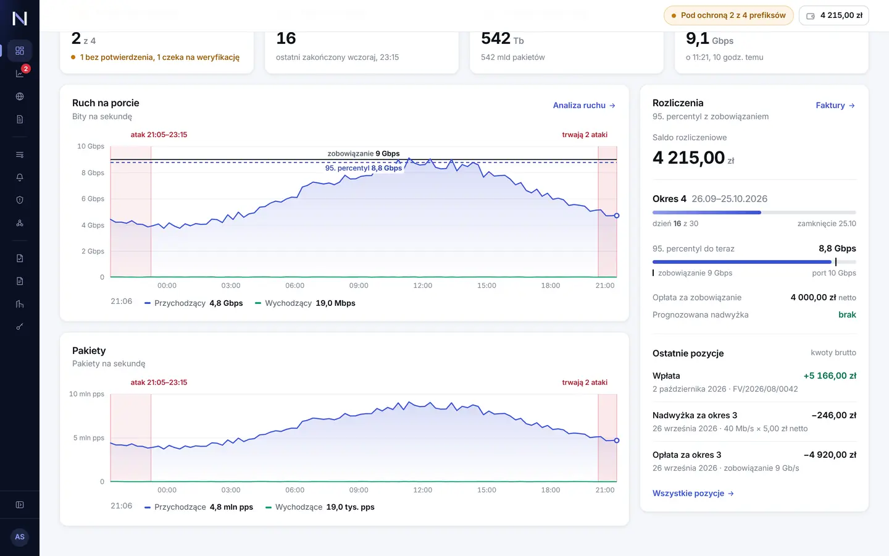The height and width of the screenshot is (556, 889).
Task: Select the building icon in the sidebar
Action: 20,304
